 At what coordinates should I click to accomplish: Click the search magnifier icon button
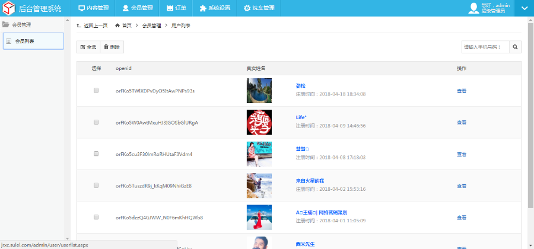[516, 47]
